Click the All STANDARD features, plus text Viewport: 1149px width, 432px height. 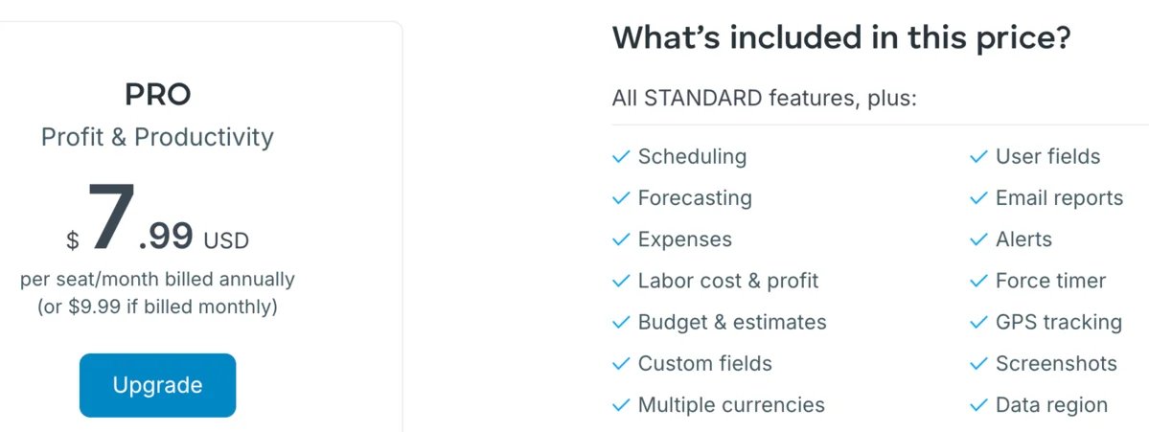click(765, 98)
